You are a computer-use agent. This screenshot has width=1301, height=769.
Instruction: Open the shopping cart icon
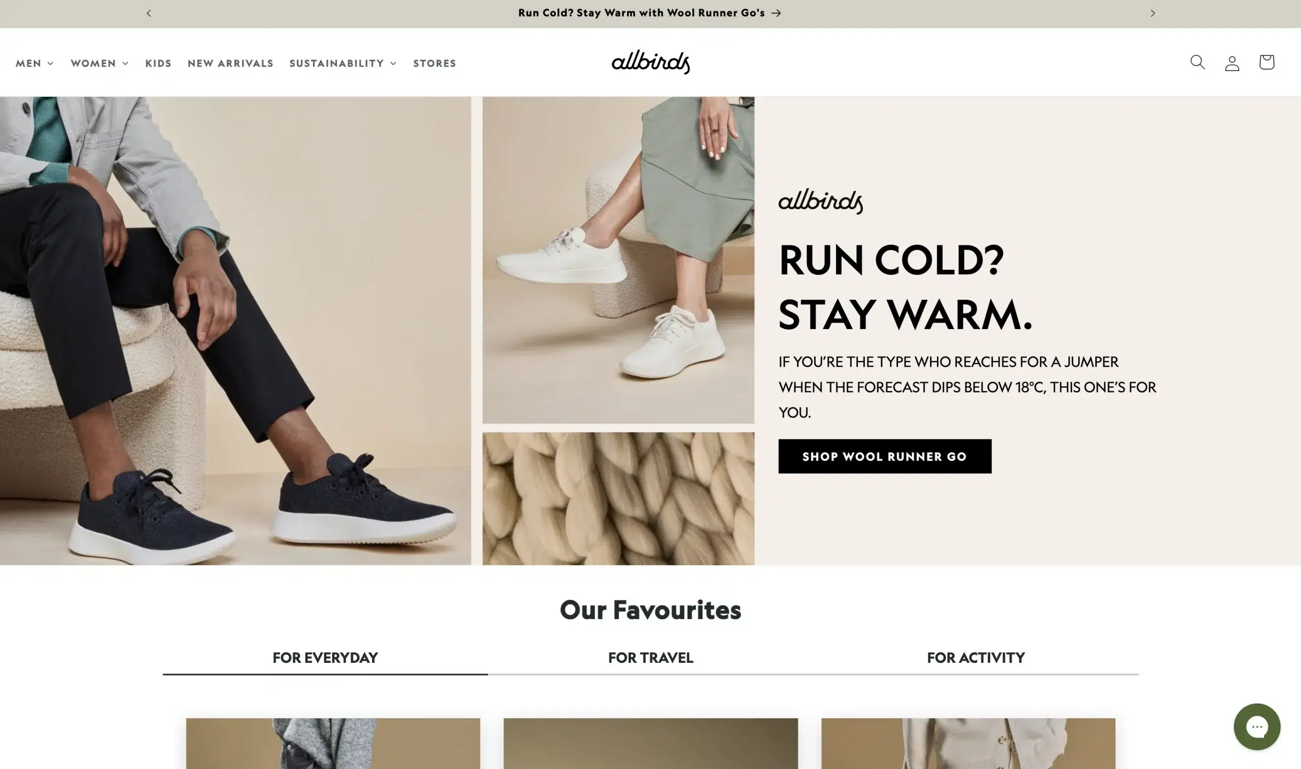1267,61
